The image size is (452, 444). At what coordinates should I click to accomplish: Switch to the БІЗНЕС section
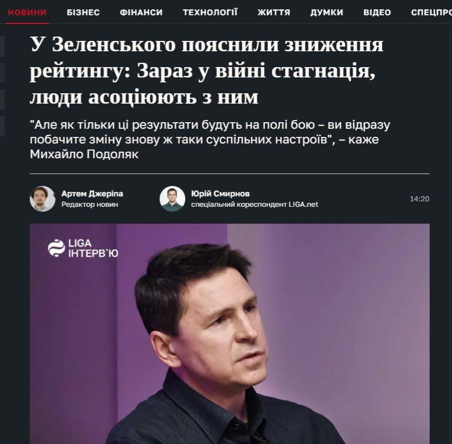click(x=83, y=13)
